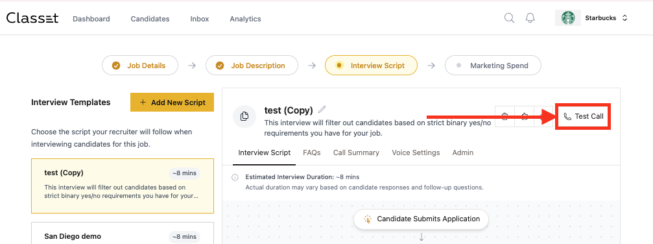This screenshot has width=653, height=244.
Task: Select the Interview Script step
Action: coord(371,66)
